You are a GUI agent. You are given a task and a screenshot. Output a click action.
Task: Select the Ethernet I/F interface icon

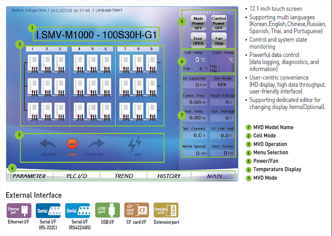click(18, 210)
